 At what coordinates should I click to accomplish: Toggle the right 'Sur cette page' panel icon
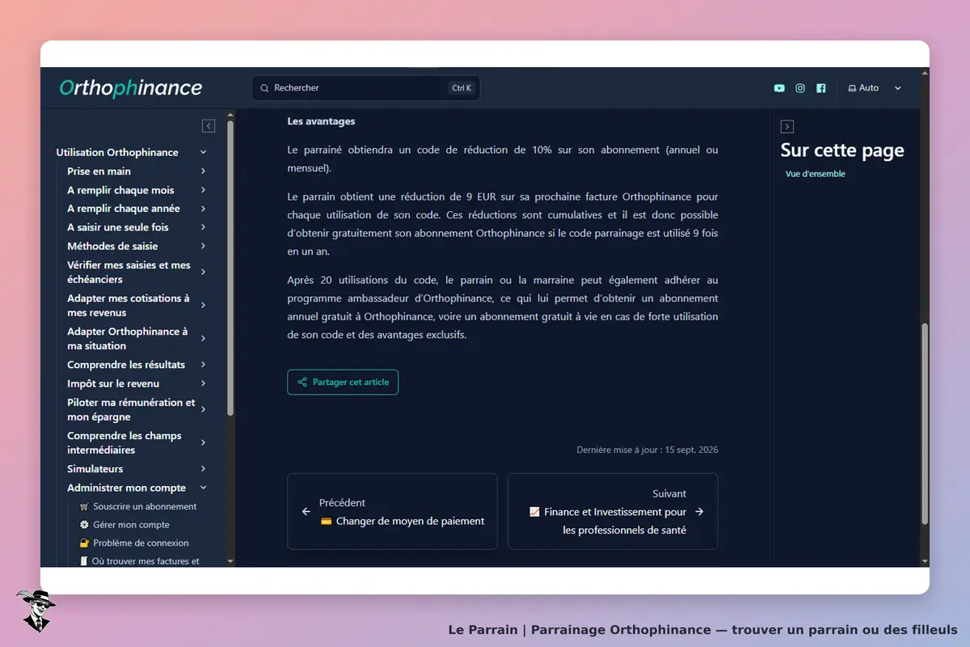[787, 126]
